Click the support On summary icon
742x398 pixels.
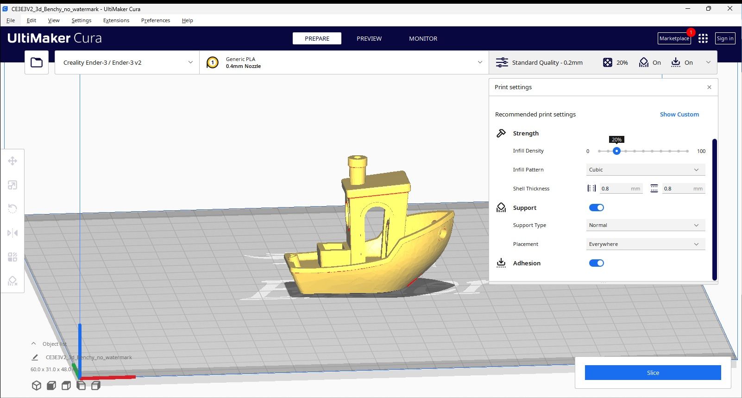click(644, 62)
